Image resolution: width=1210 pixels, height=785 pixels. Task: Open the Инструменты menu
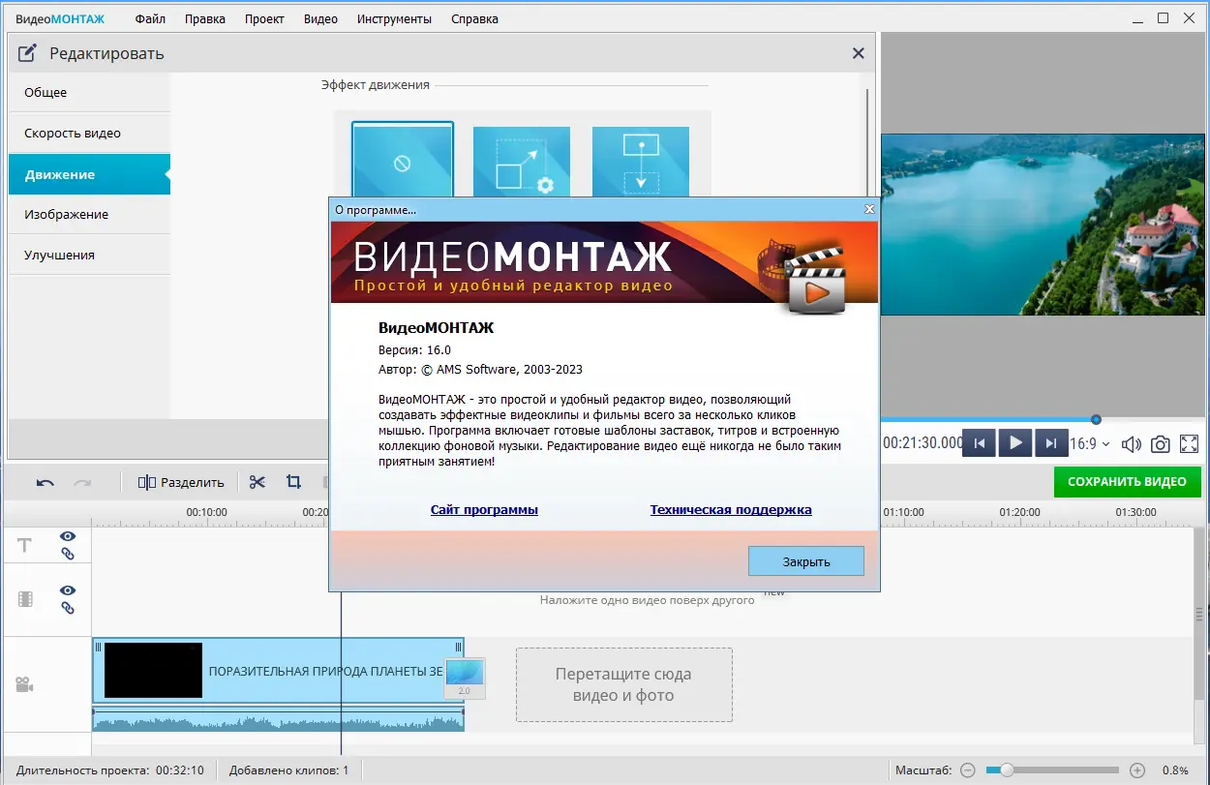coord(394,18)
